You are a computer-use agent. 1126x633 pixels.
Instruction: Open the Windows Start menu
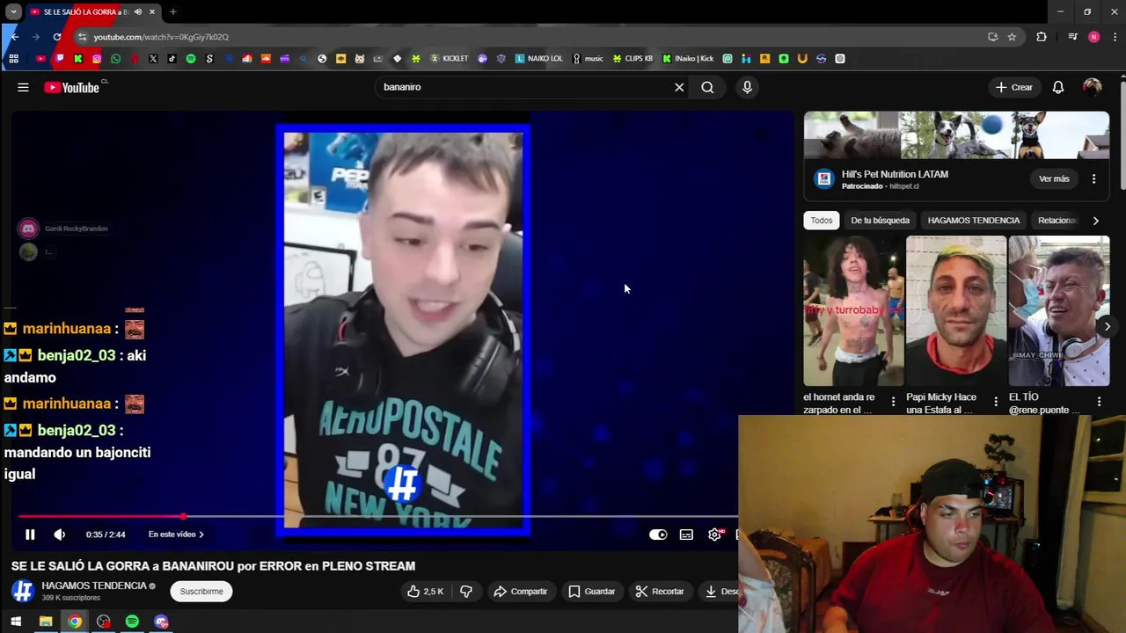(x=16, y=622)
